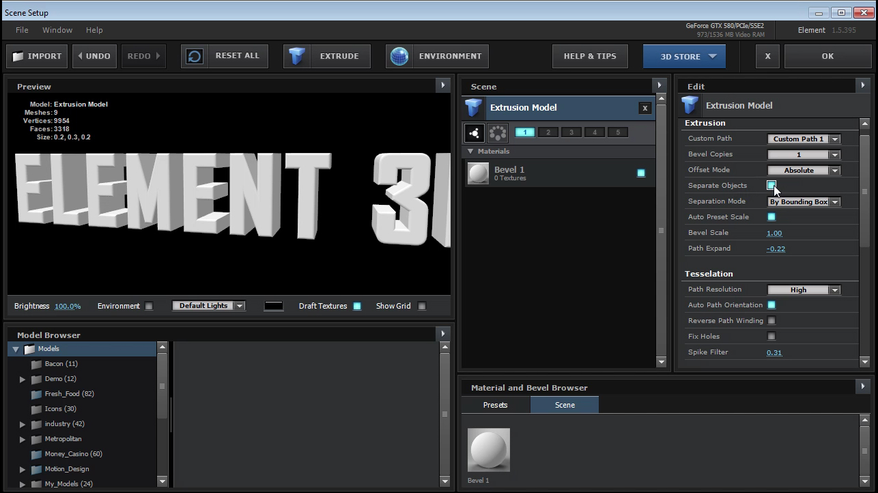Open Help & Tips

590,56
